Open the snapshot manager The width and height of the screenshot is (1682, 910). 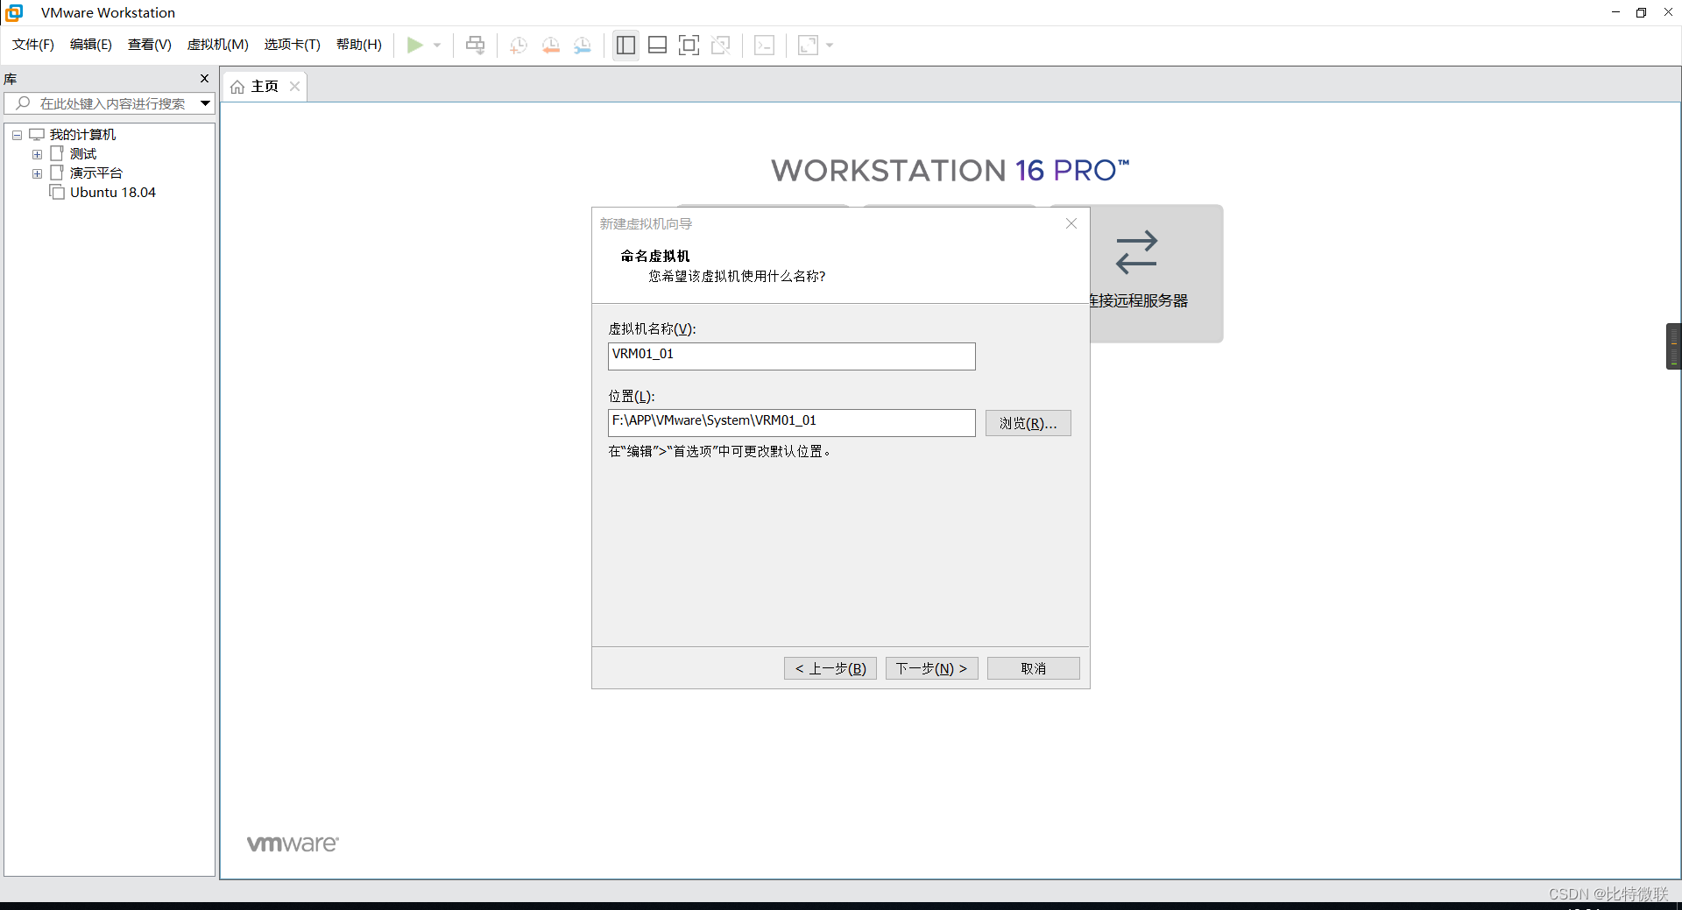(583, 45)
